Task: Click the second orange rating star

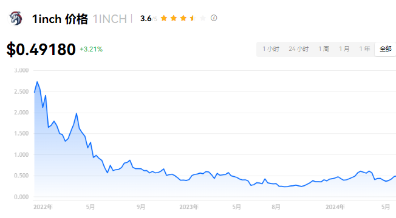Action: (x=174, y=18)
